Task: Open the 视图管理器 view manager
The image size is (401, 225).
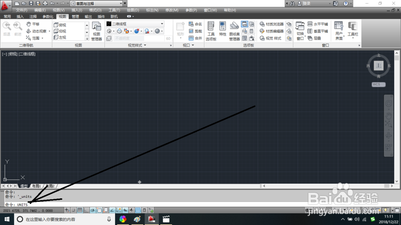Action: point(96,31)
